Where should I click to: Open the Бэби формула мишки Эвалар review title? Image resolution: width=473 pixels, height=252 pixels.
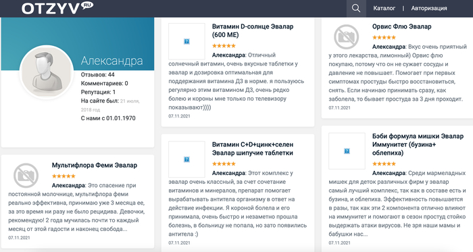[418, 145]
